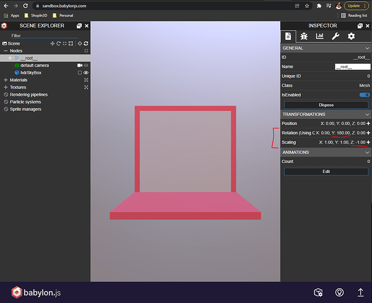This screenshot has width=372, height=303.
Task: Reload the sandbox page
Action: point(25,5)
